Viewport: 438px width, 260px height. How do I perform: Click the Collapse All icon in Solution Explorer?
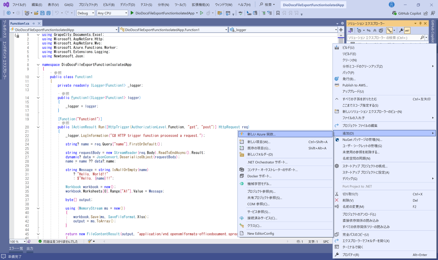pos(375,30)
